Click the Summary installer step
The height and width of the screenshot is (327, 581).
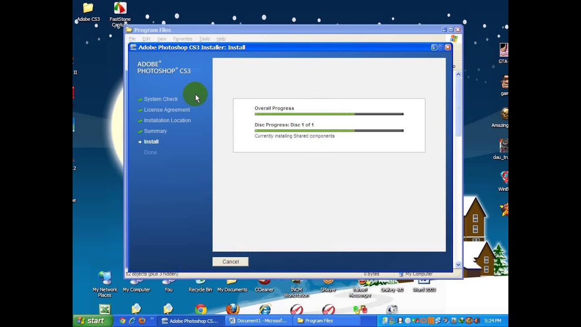tap(155, 131)
